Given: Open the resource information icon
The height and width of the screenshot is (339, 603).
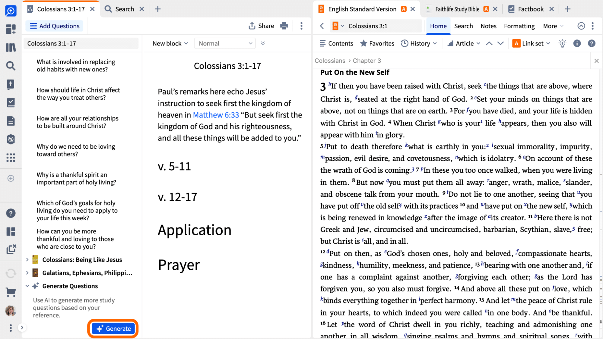Looking at the screenshot, I should point(577,43).
